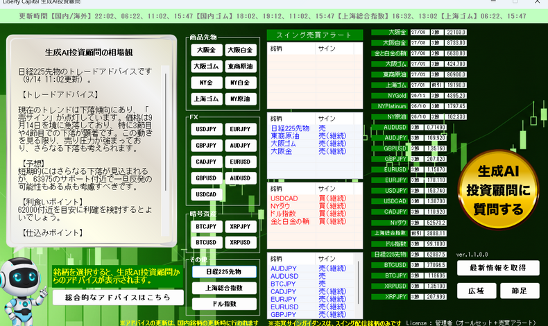Click the 上海総合指数 button
548x326 pixels.
click(224, 288)
